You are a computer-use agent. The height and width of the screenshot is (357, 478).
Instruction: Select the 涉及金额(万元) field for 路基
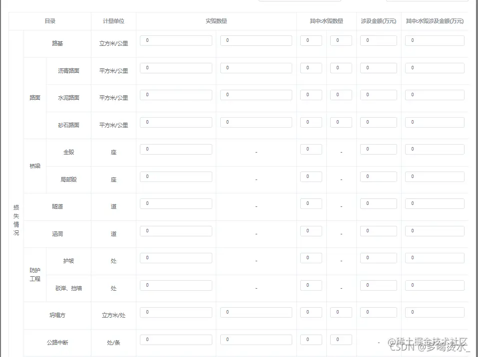[x=378, y=40]
